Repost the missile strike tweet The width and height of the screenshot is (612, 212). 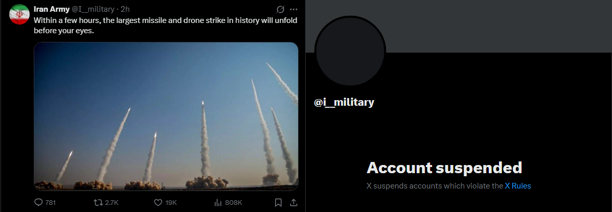[106, 203]
